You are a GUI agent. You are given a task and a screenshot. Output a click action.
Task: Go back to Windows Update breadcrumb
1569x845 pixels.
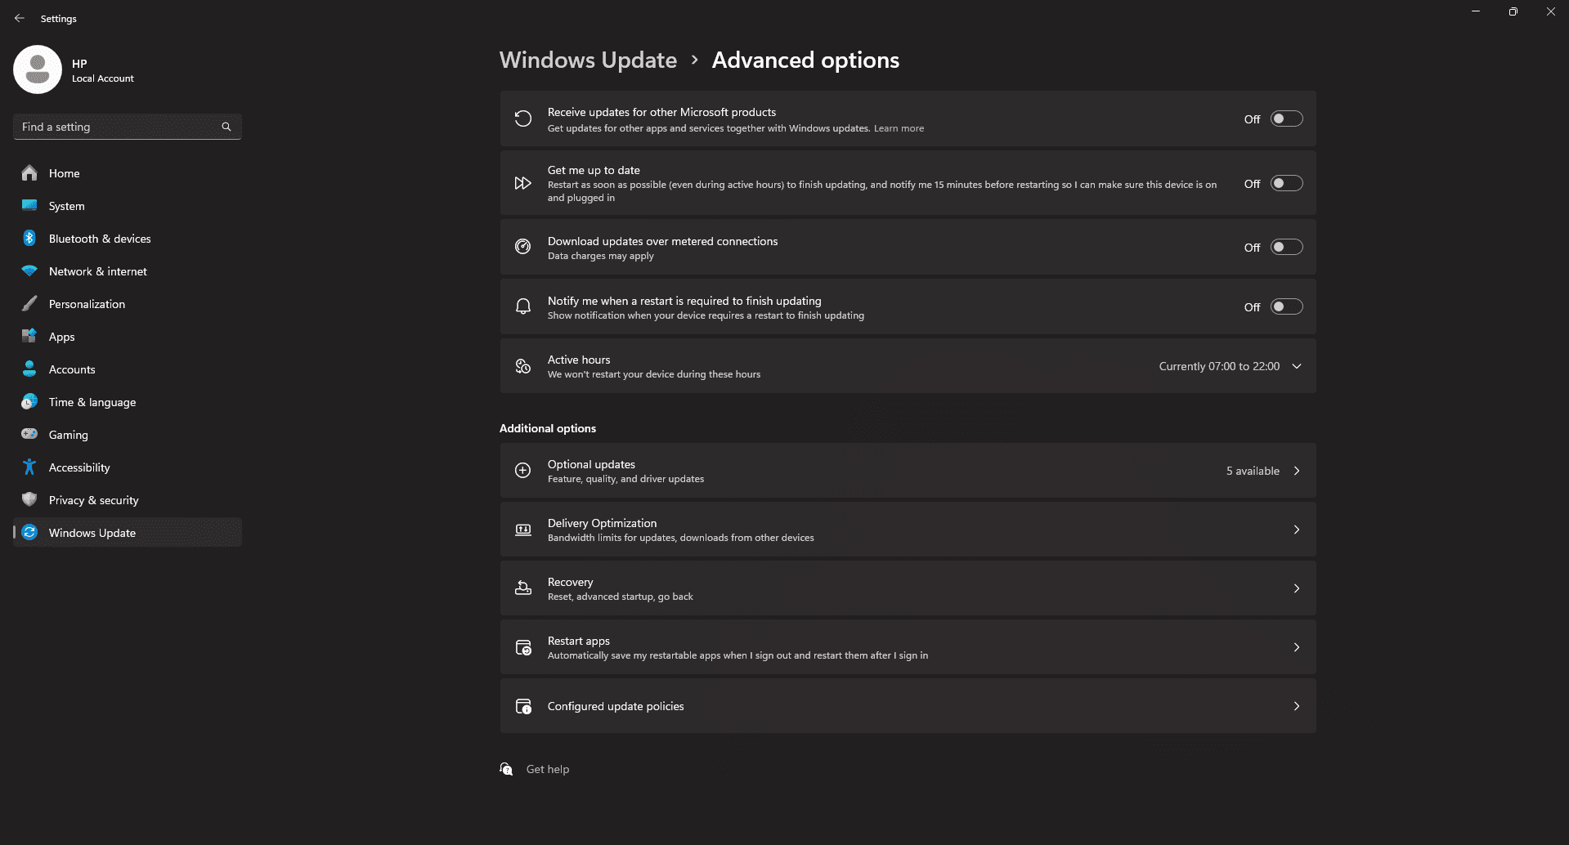[x=588, y=60]
